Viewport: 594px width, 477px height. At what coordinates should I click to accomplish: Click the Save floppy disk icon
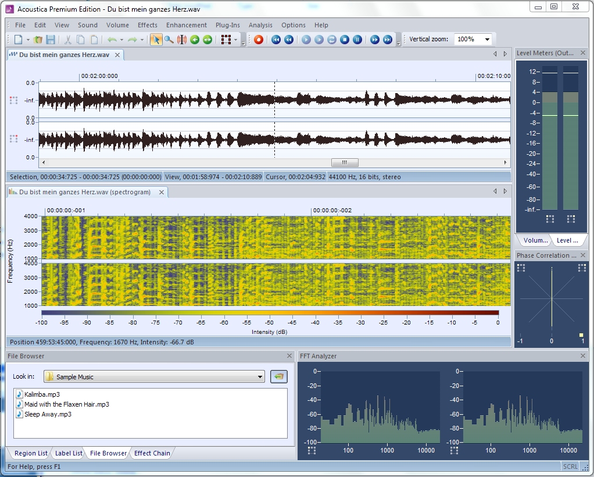click(51, 40)
